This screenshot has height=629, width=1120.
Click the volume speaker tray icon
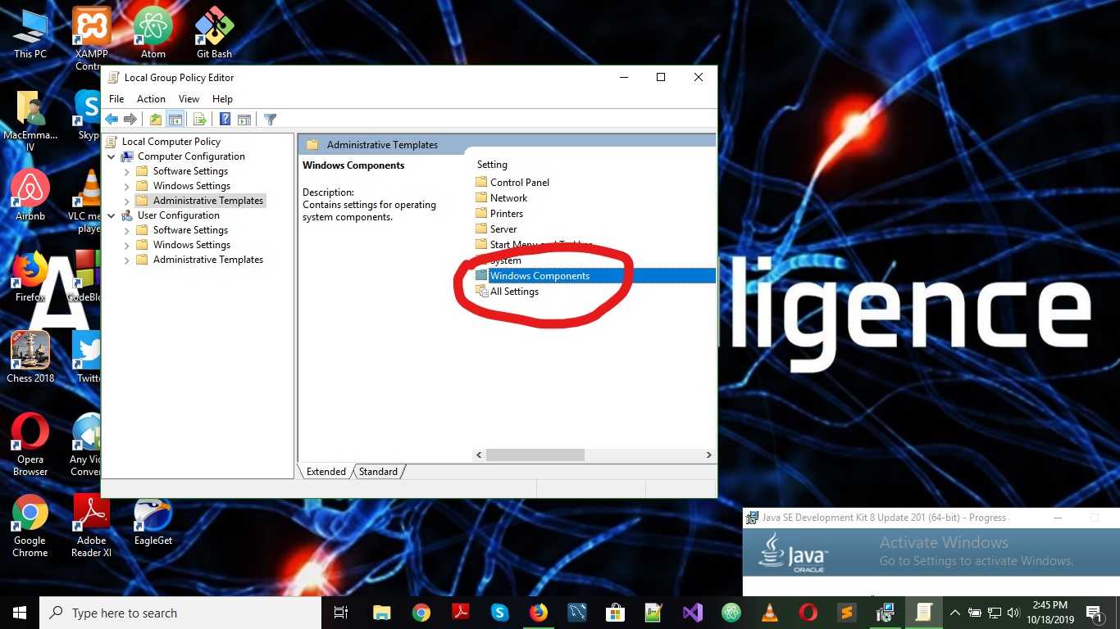1013,613
